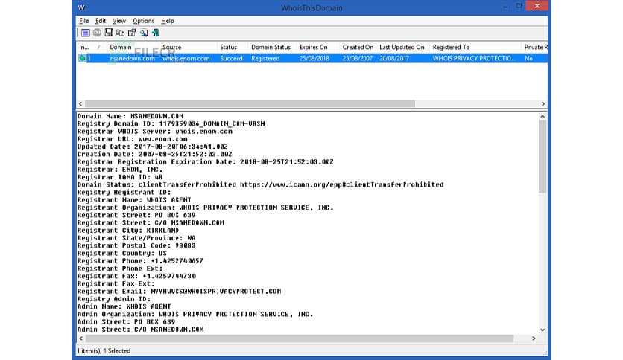623x360 pixels.
Task: Click the No value in the Private column
Action: [x=528, y=58]
